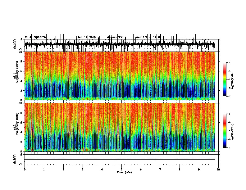Click the ch.1 colorbar log(PSD) label
This screenshot has height=190, width=246.
coord(232,81)
